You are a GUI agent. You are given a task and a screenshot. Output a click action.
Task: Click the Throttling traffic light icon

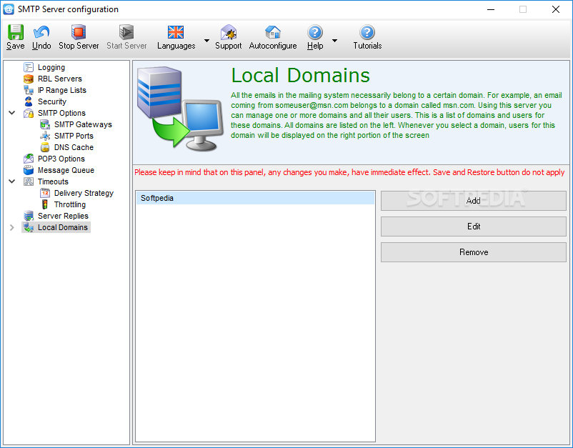tap(45, 204)
